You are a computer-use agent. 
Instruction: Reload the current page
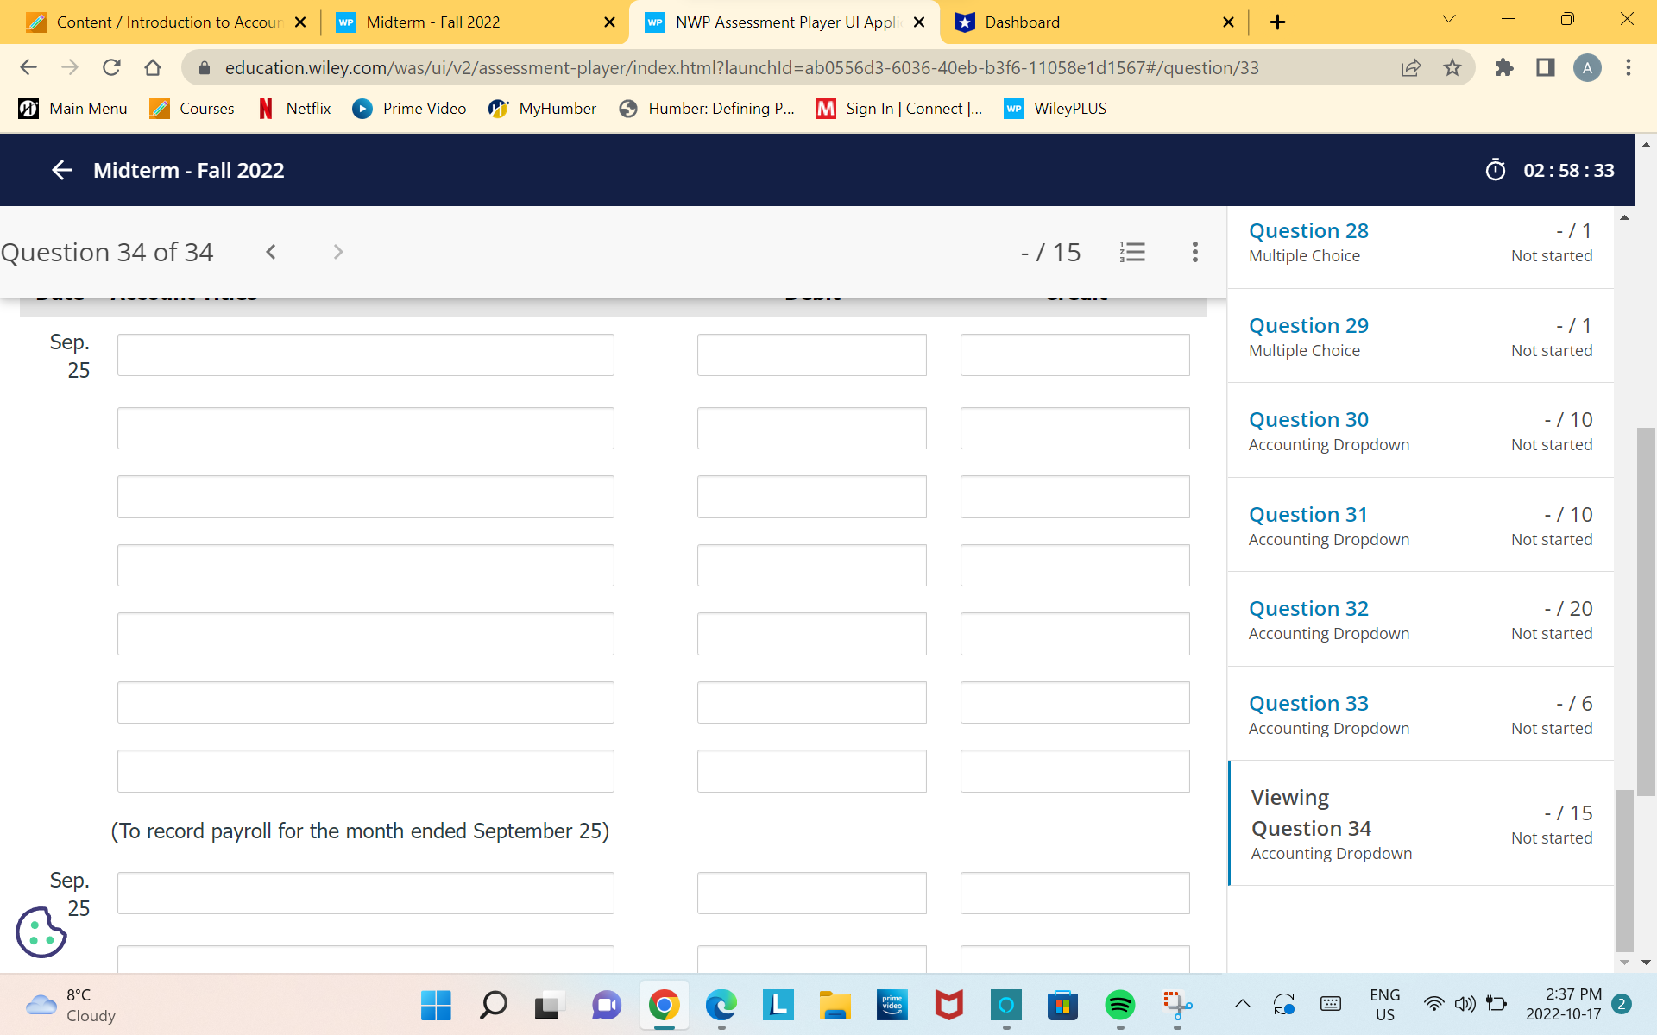tap(111, 67)
